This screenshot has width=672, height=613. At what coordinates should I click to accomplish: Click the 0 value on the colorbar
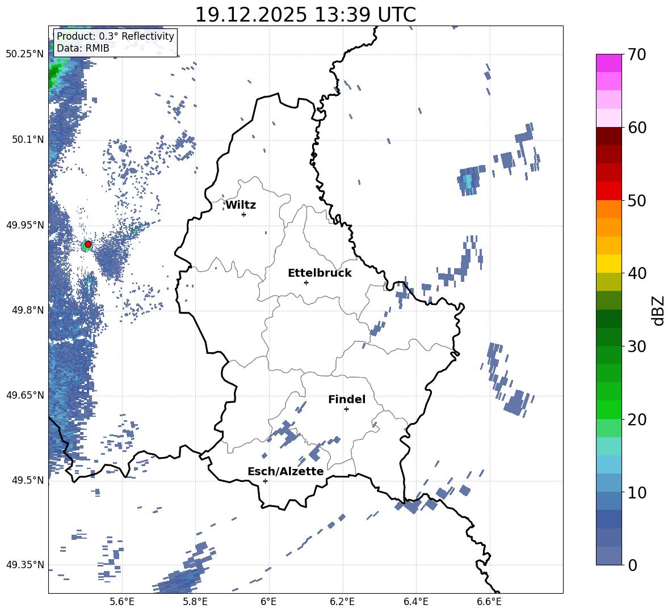(632, 565)
